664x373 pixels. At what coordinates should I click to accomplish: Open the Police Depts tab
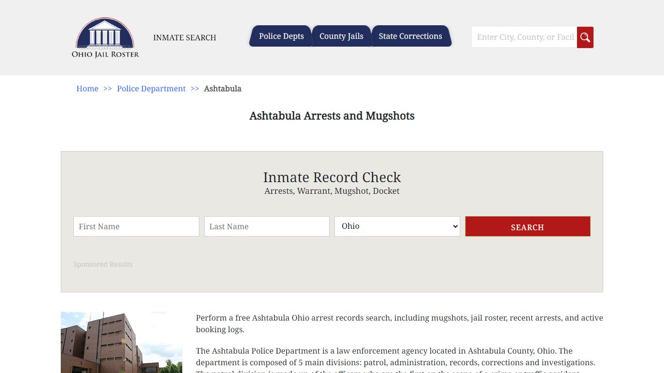click(x=281, y=36)
